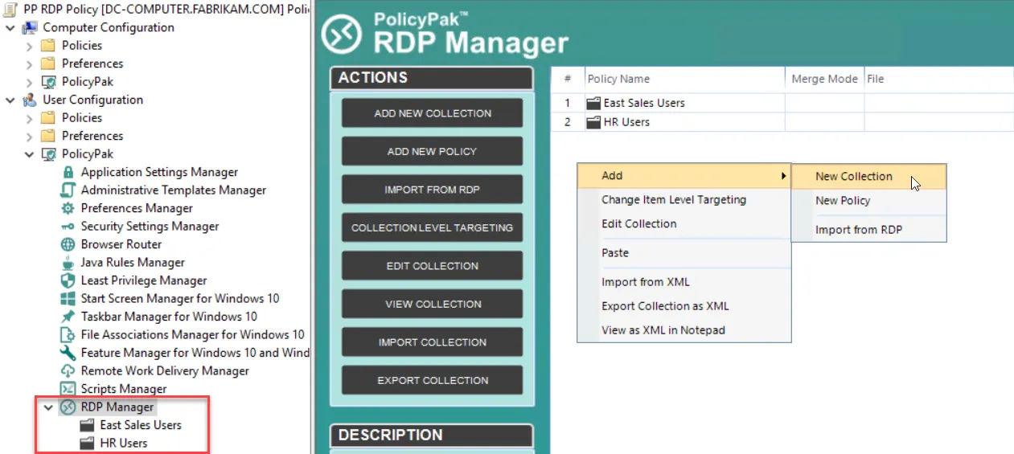1014x454 pixels.
Task: Click the IMPORT COLLECTION button
Action: 433,342
